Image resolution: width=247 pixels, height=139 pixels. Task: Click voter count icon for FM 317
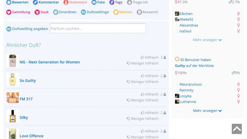pyautogui.click(x=165, y=94)
